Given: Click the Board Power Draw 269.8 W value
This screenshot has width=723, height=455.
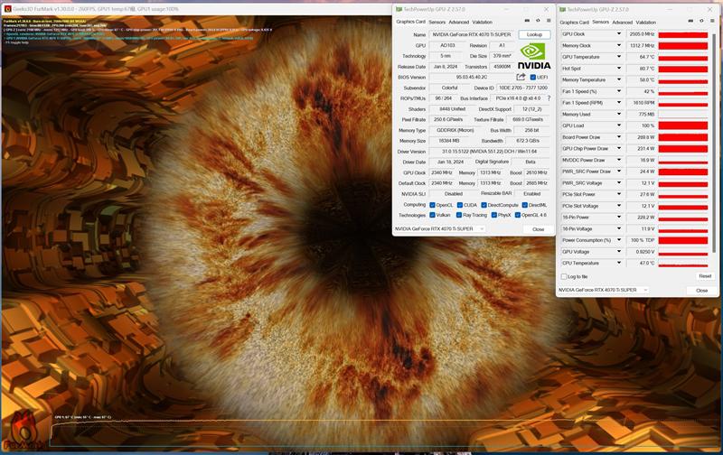Looking at the screenshot, I should coord(642,137).
